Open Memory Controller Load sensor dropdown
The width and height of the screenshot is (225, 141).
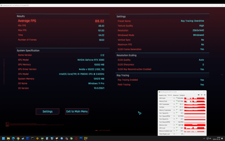(174, 131)
